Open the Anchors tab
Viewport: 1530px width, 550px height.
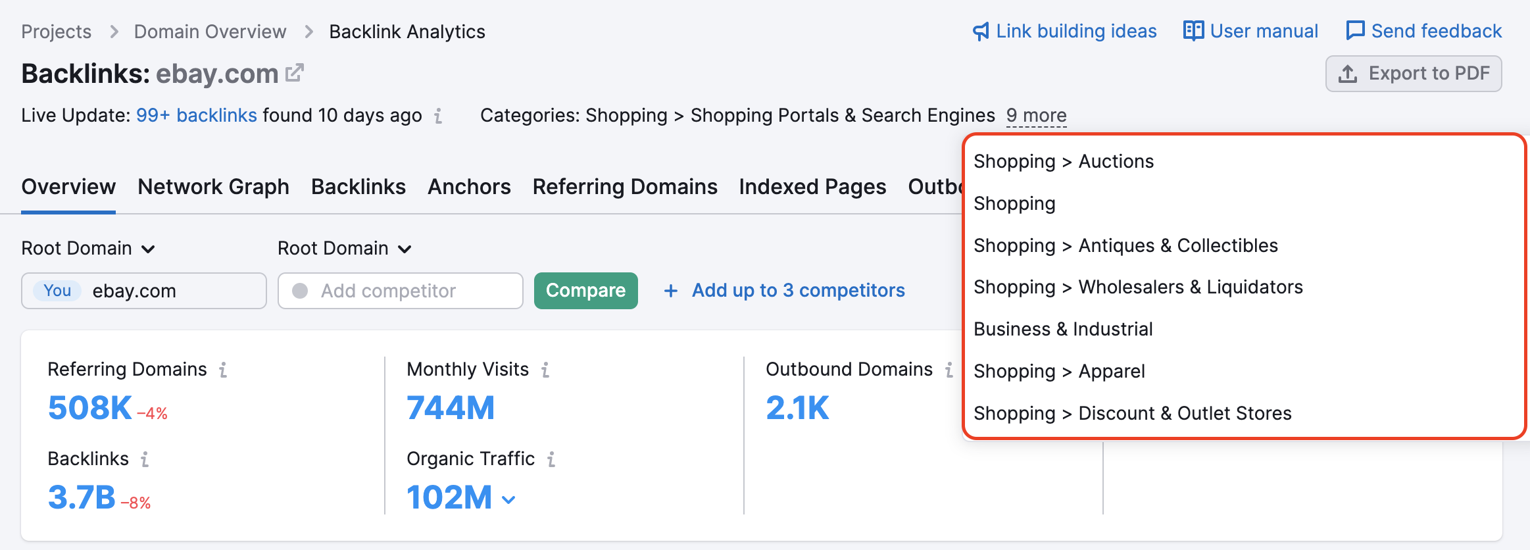[469, 187]
